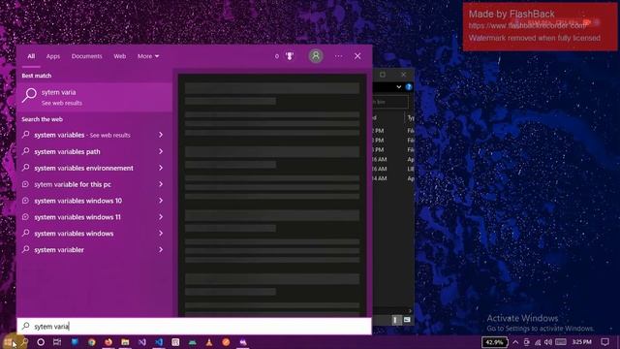
Task: Click the blue help icon in File Explorer
Action: coord(409,87)
